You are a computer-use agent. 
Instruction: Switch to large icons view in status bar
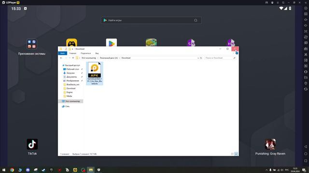click(236, 154)
